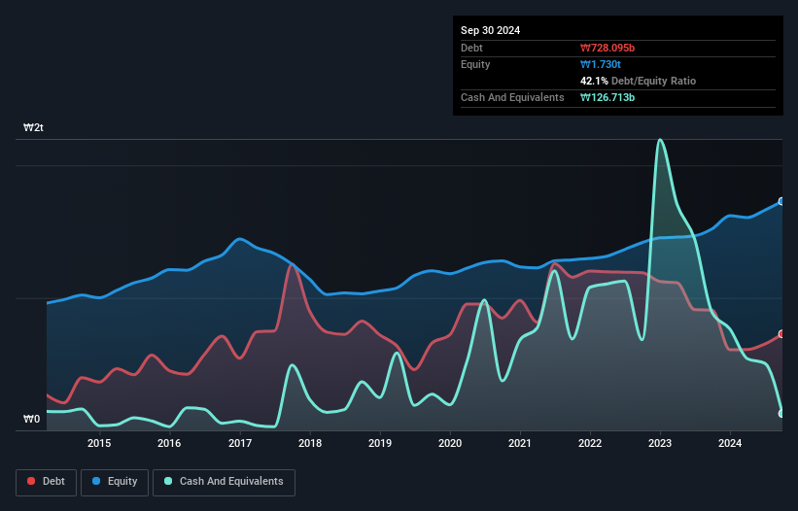Click the 2022 x-axis label
The height and width of the screenshot is (511, 798).
point(590,443)
